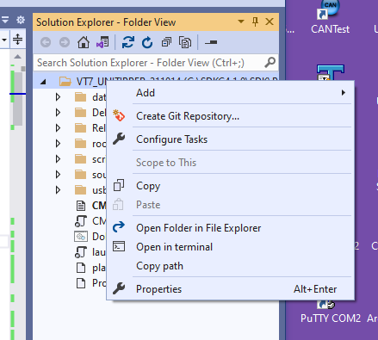Select Open in terminal
This screenshot has height=340, width=378.
(231, 247)
